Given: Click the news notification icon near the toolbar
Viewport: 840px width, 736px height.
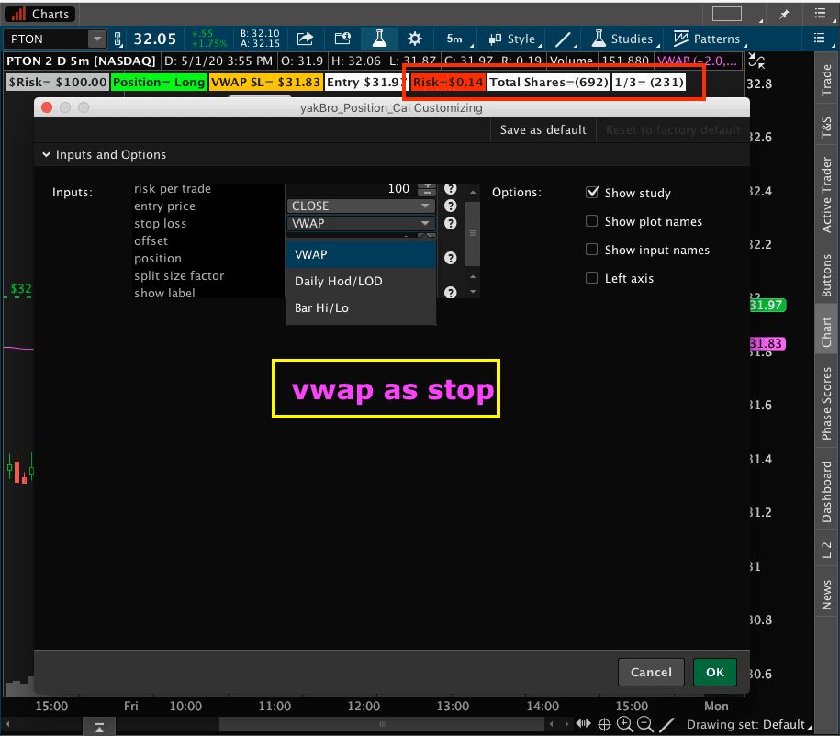Looking at the screenshot, I should pos(342,39).
